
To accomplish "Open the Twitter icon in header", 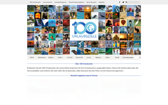I will click(x=123, y=2).
